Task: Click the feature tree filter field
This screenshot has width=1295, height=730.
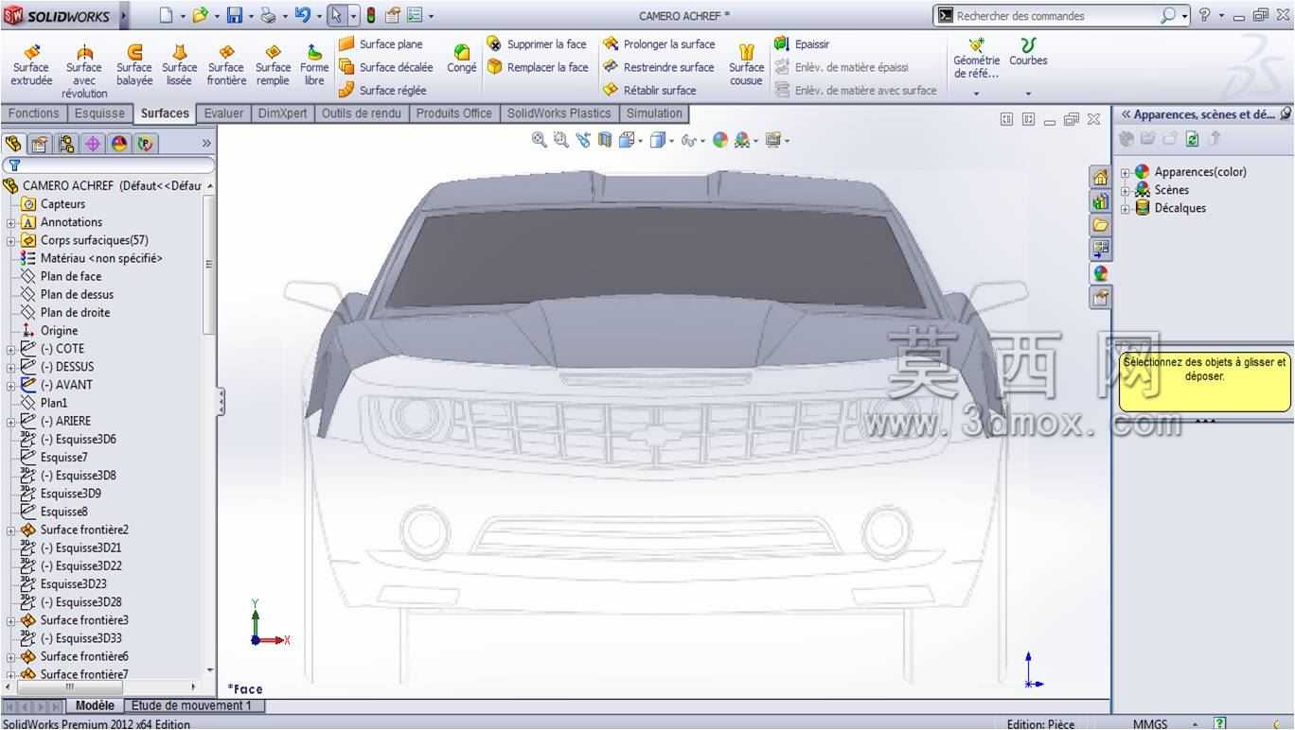Action: pyautogui.click(x=108, y=165)
